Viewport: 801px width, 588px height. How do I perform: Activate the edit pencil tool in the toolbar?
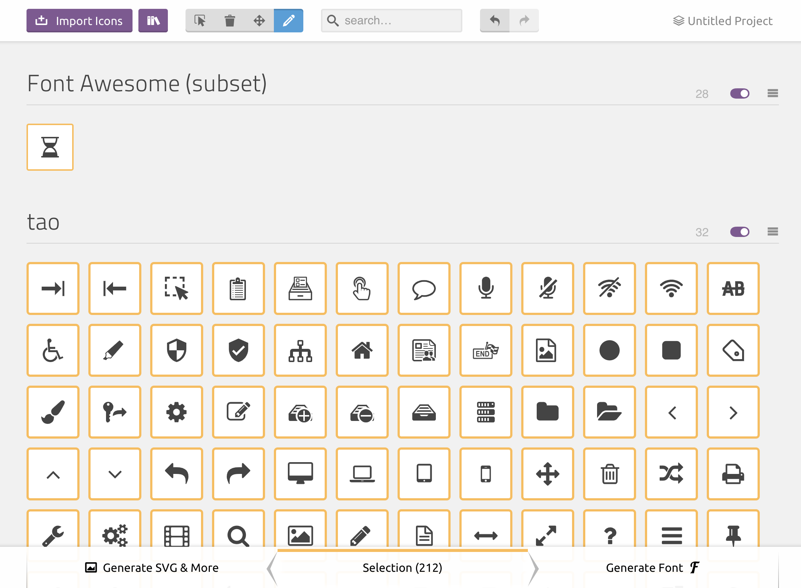pyautogui.click(x=289, y=21)
